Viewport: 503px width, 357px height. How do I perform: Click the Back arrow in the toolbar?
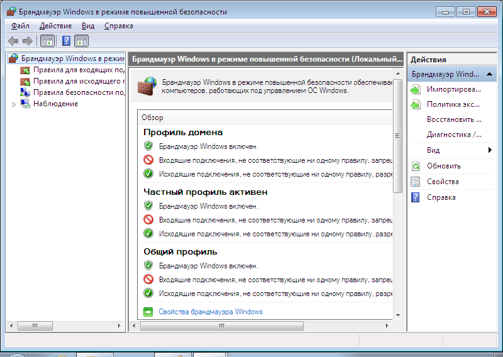(13, 41)
